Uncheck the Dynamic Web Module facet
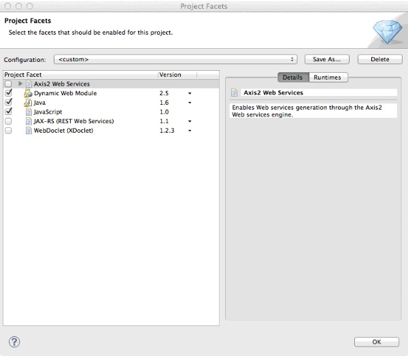The height and width of the screenshot is (356, 408). [8, 93]
